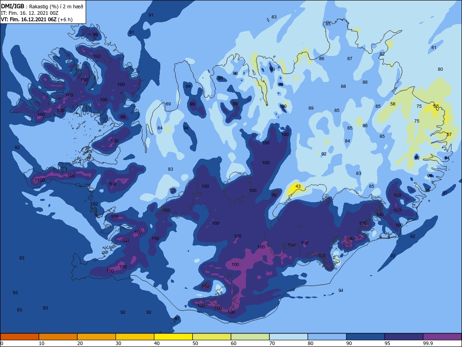Select the legend tick label "50"
The width and height of the screenshot is (462, 347).
coord(195,343)
